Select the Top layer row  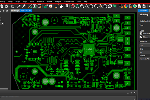point(144,46)
